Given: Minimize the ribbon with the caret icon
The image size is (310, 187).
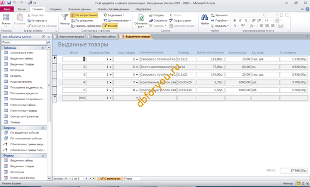Looking at the screenshot, I should tap(302, 9).
